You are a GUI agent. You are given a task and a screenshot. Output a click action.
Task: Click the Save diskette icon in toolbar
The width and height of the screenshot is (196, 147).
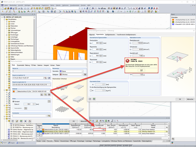[13, 8]
